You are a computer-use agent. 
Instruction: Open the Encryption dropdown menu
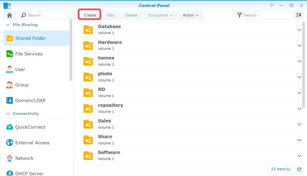tap(160, 15)
